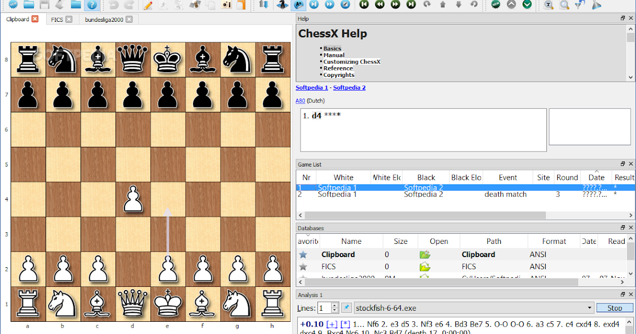This screenshot has width=636, height=334.
Task: Open the Clipboard database folder icon
Action: (425, 254)
